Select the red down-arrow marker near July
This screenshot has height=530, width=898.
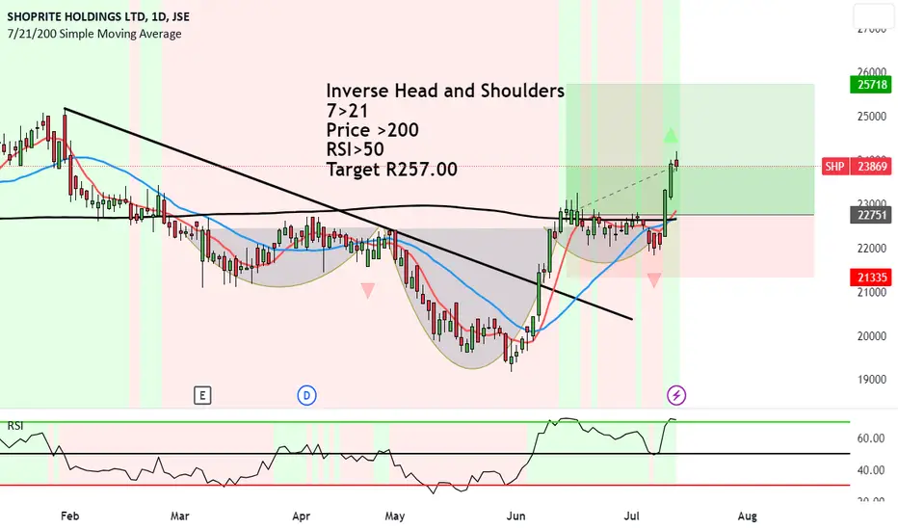[x=654, y=280]
